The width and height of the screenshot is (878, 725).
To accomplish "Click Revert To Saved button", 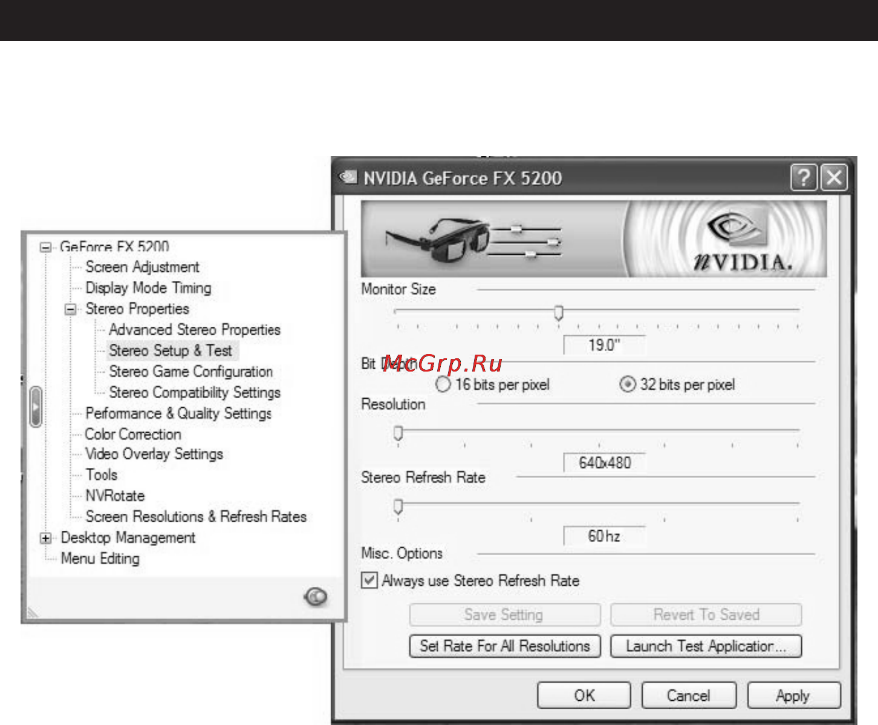I will tap(706, 615).
